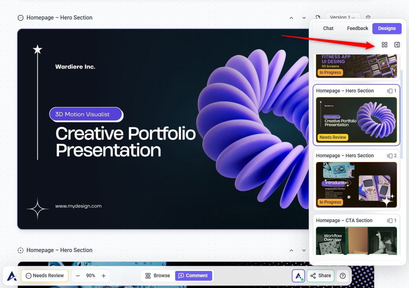
Task: Click the app logo in bottom toolbar
Action: click(x=12, y=276)
